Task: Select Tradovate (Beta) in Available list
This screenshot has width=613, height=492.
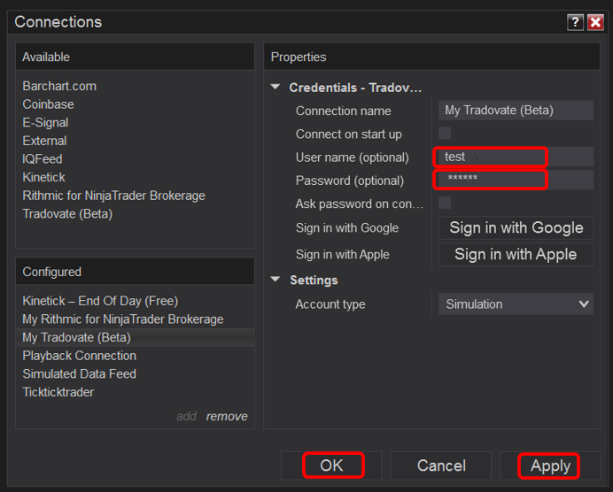Action: tap(67, 213)
